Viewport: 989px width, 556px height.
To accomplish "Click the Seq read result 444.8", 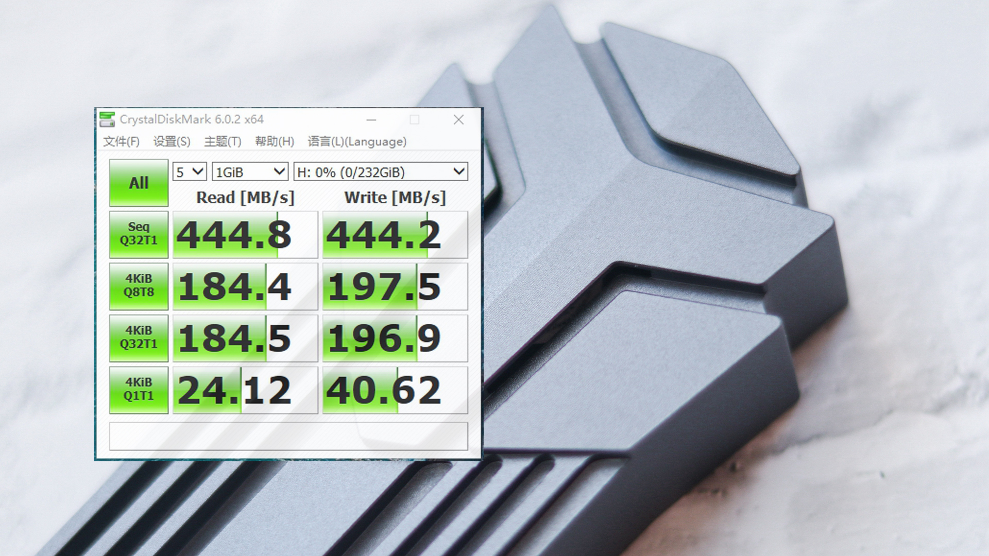I will pos(245,235).
